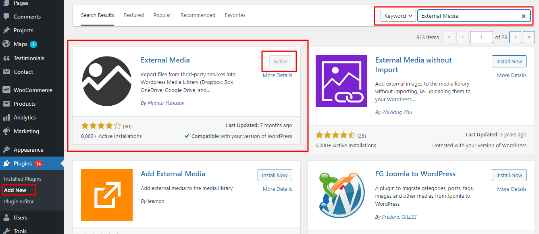Viewport: 539px width, 234px height.
Task: Click the Analytics bar chart icon
Action: [6, 117]
